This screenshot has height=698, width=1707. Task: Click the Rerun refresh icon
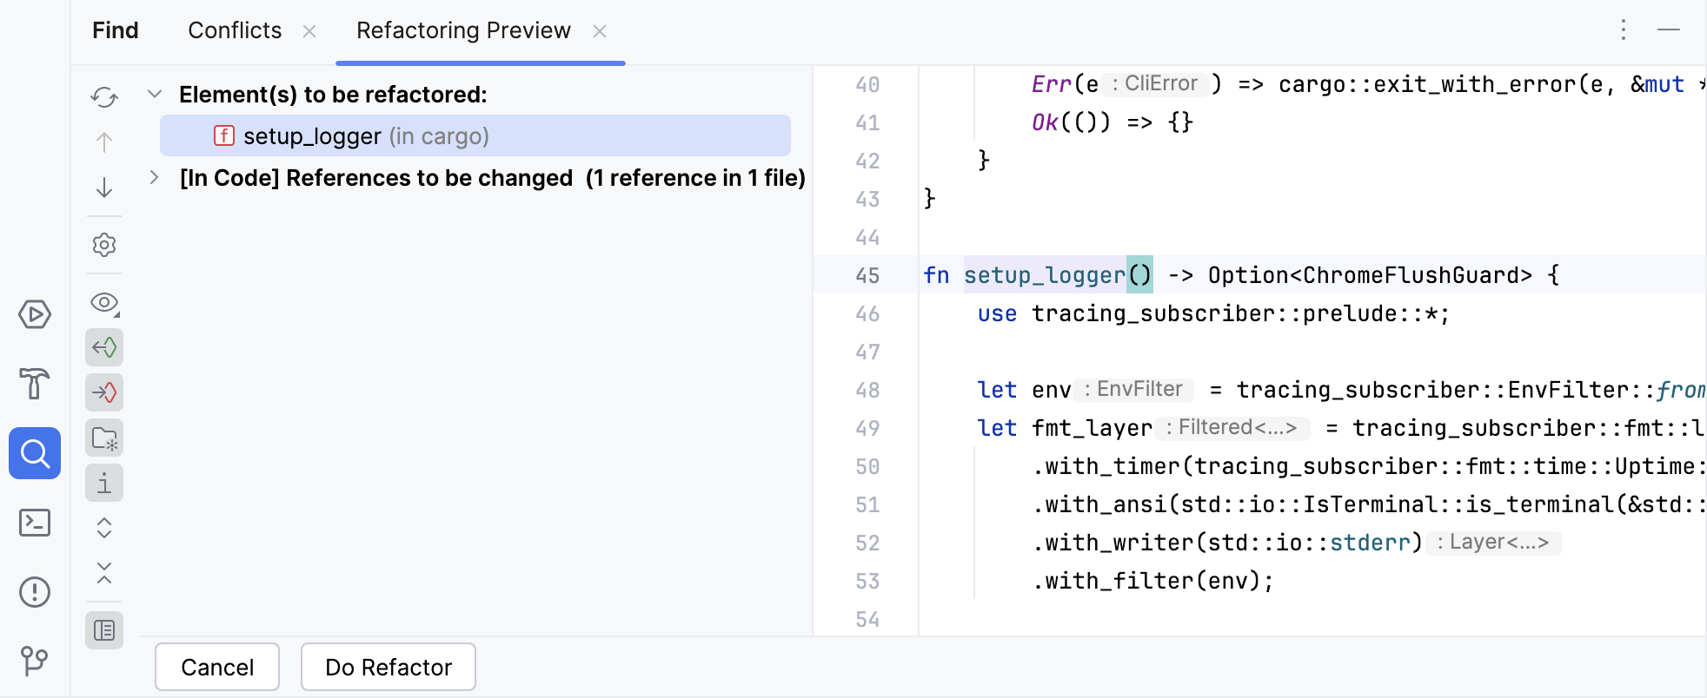click(104, 97)
